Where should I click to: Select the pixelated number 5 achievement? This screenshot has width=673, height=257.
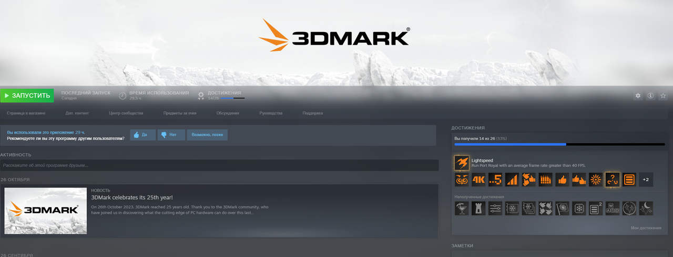(495, 180)
